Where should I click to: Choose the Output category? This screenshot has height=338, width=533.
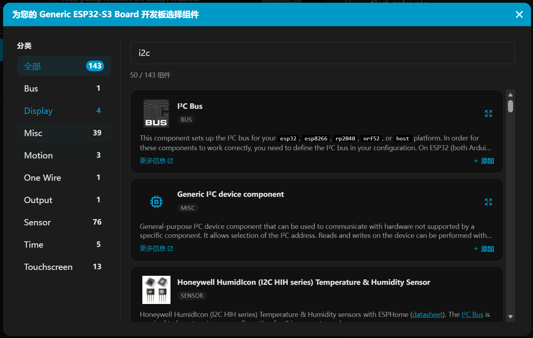[x=64, y=200]
